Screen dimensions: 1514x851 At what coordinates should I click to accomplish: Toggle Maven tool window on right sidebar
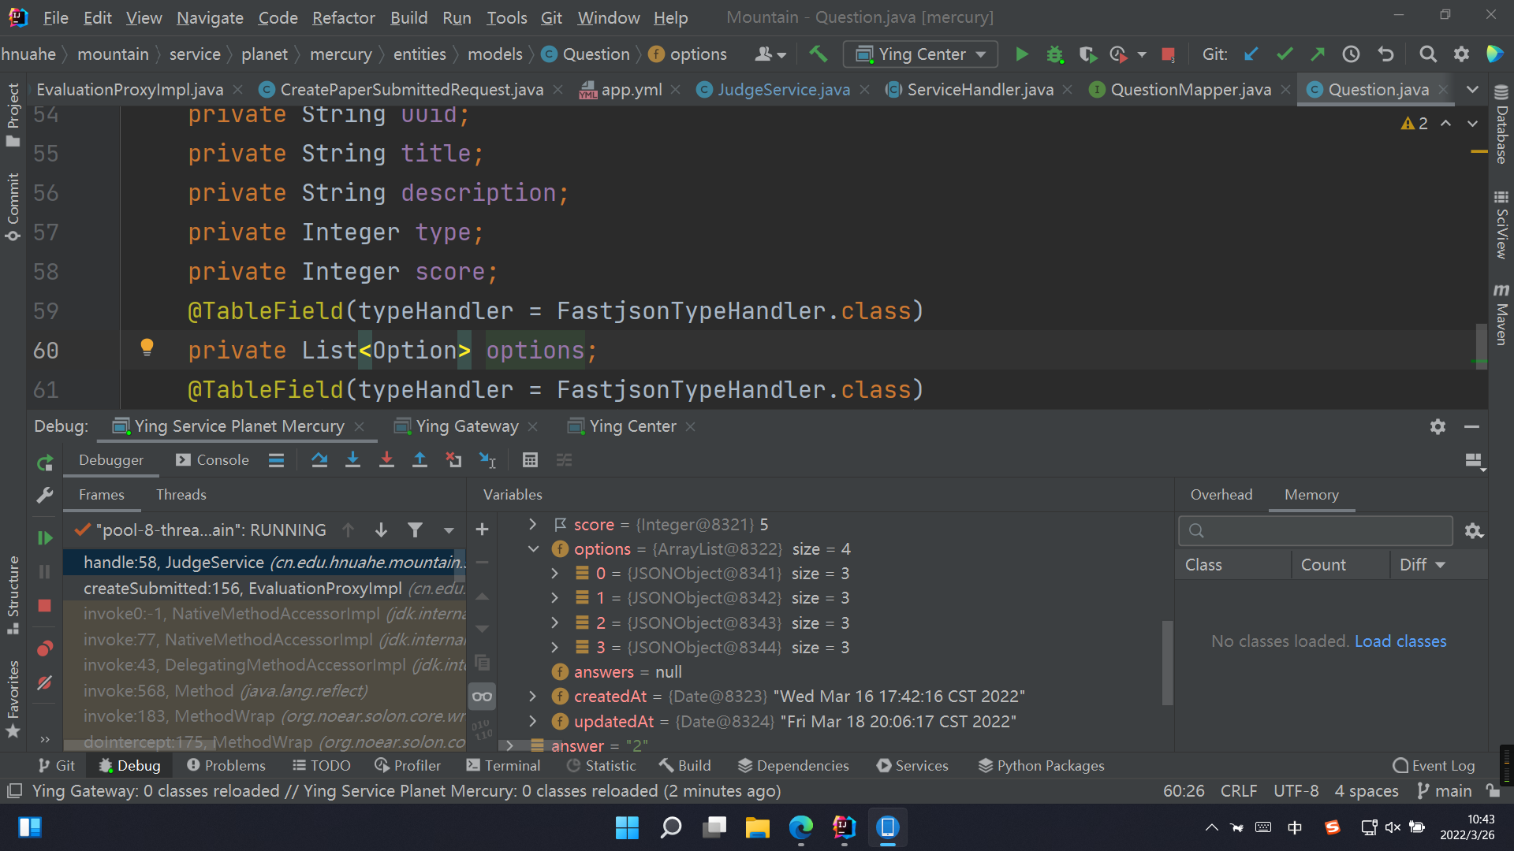(1501, 315)
